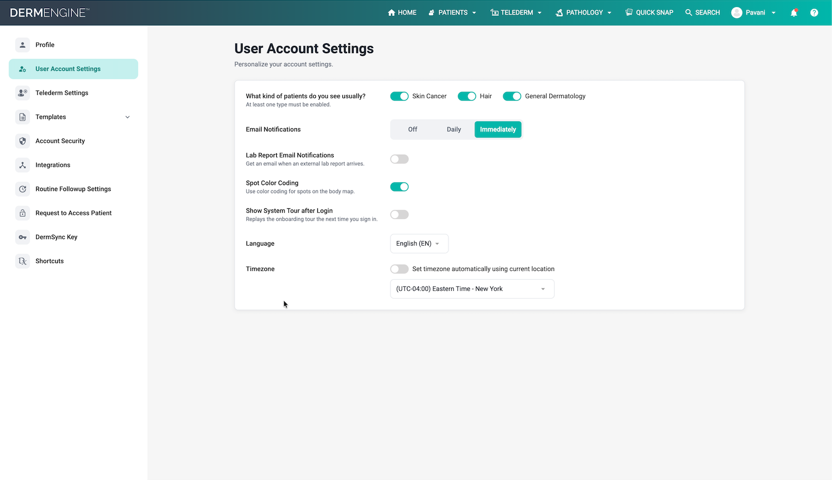Click the Profile sidebar icon
Image resolution: width=832 pixels, height=480 pixels.
click(23, 45)
